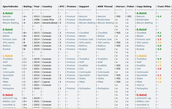
Task: Open Betcoin link in Copy Rating column
Action: point(141,16)
